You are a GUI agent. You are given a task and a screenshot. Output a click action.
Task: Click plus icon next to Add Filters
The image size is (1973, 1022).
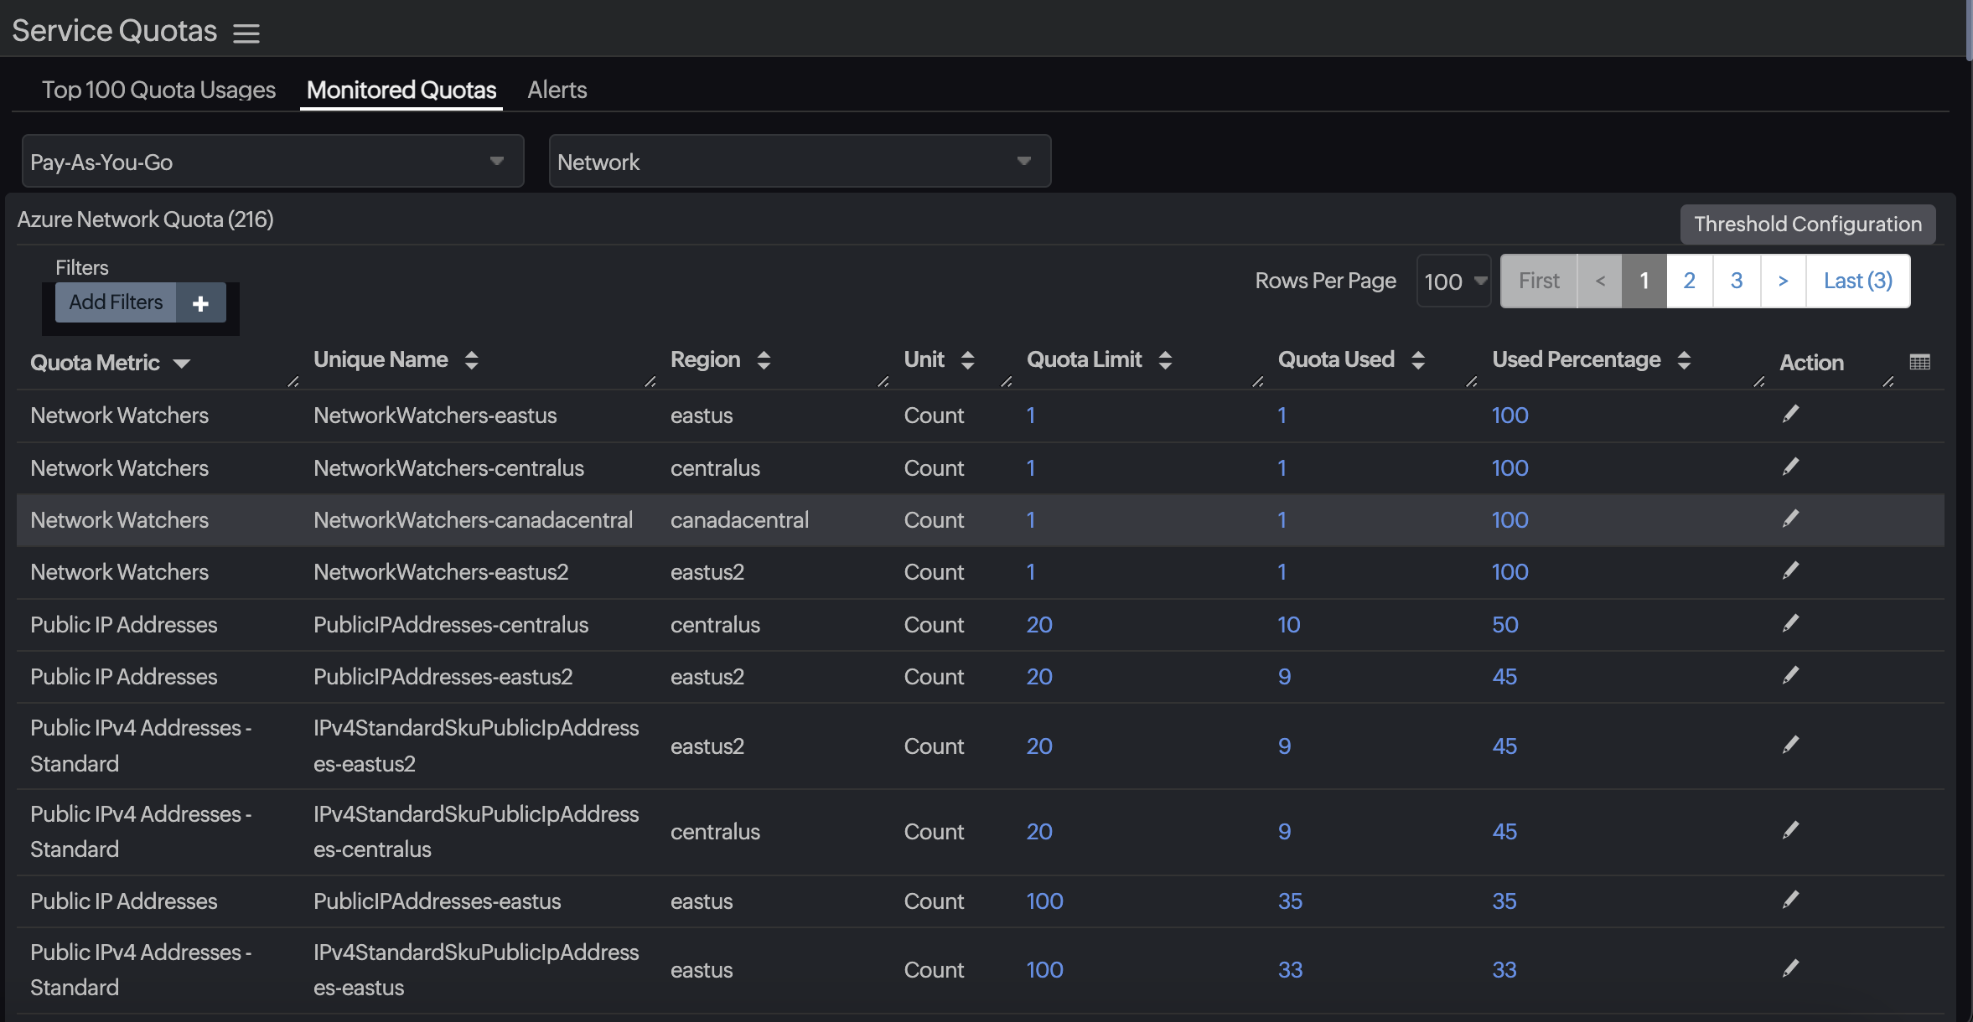point(200,303)
